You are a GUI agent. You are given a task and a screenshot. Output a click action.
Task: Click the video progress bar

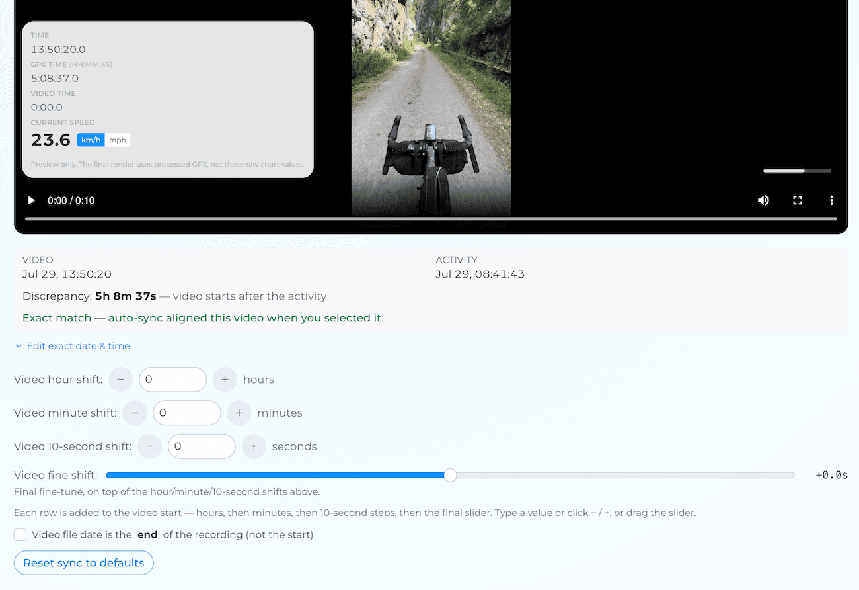pyautogui.click(x=431, y=218)
